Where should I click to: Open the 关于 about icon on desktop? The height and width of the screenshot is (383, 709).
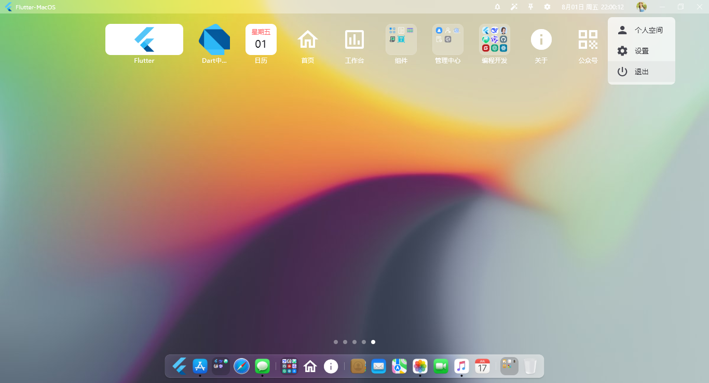[541, 39]
